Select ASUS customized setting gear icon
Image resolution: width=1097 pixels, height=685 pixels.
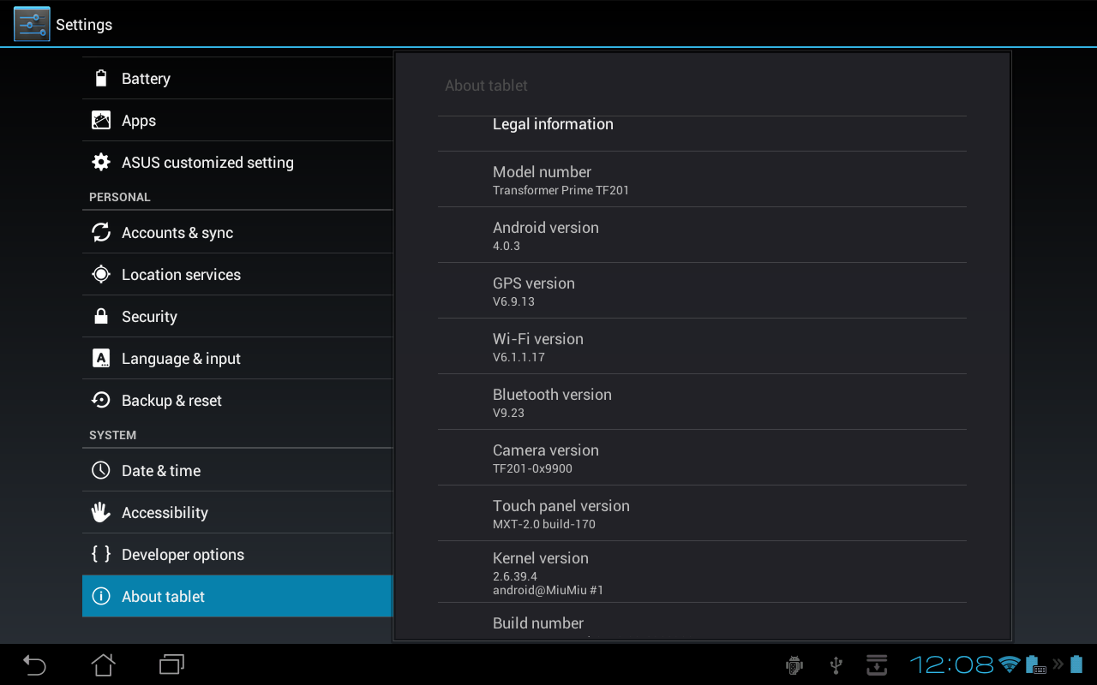[101, 162]
